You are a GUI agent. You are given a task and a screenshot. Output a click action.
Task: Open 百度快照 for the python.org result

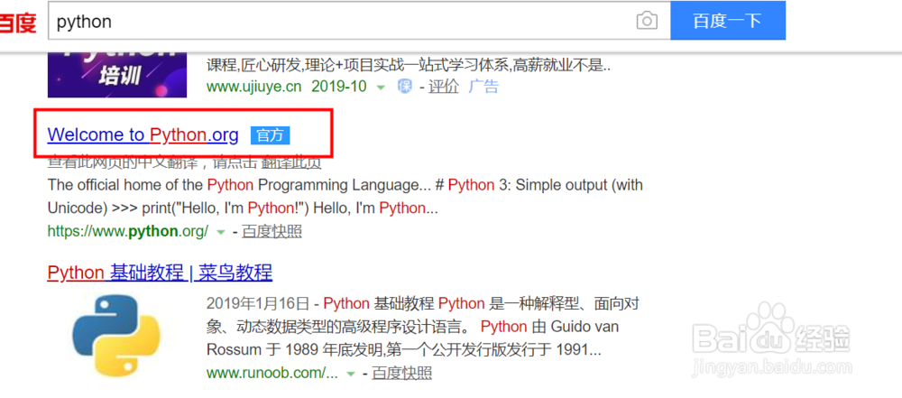pos(272,232)
